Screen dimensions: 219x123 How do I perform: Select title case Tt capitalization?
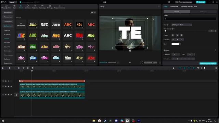click(181, 40)
